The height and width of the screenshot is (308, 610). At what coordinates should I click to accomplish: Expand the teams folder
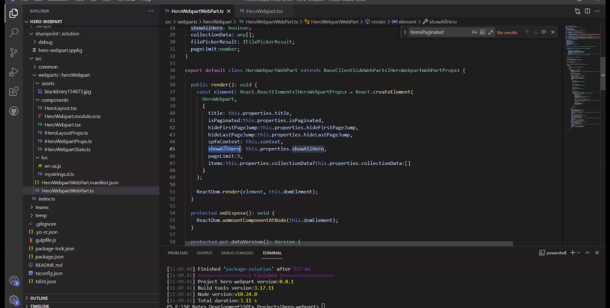point(42,207)
